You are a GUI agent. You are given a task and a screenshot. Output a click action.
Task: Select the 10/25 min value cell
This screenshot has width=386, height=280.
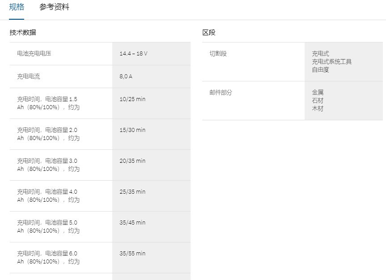pyautogui.click(x=132, y=99)
